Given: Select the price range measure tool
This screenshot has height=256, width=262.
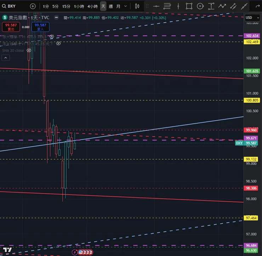Looking at the screenshot, I should (x=211, y=6).
